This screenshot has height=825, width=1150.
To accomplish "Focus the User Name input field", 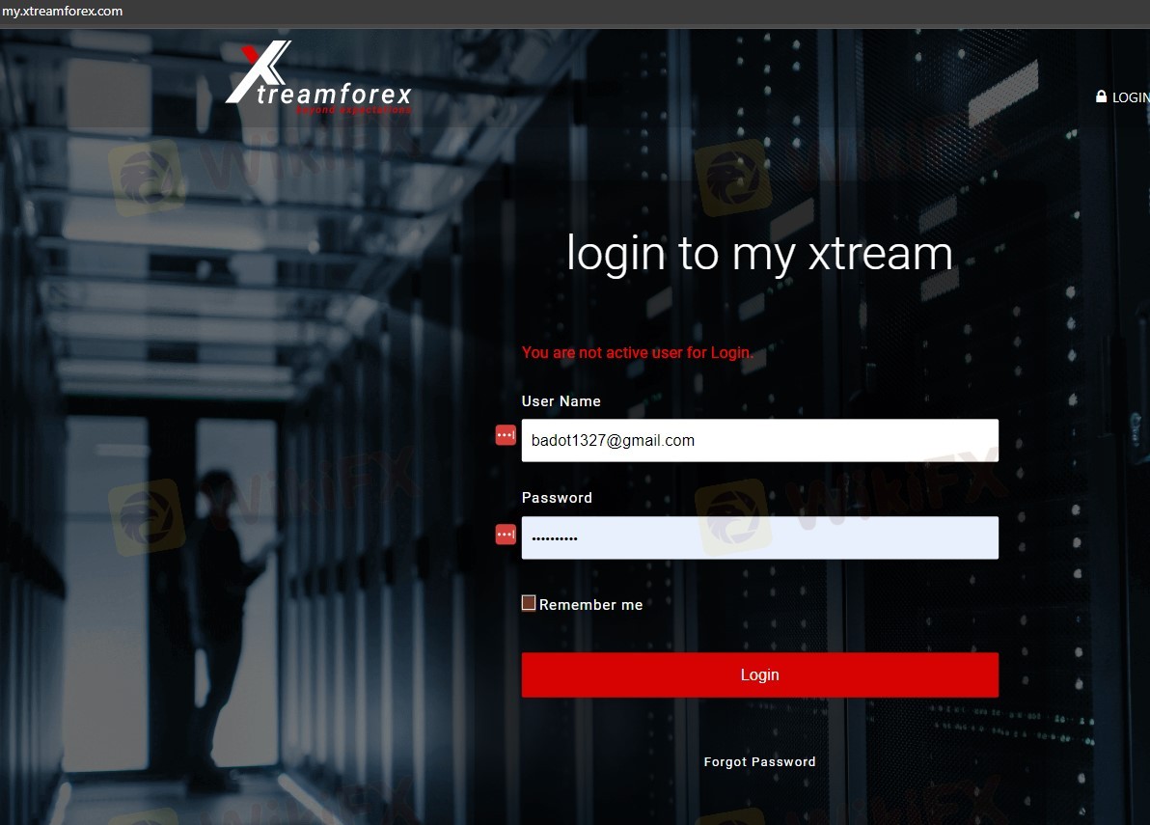I will coord(760,440).
